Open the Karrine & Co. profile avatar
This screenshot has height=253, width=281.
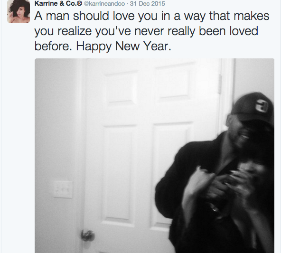pos(19,11)
